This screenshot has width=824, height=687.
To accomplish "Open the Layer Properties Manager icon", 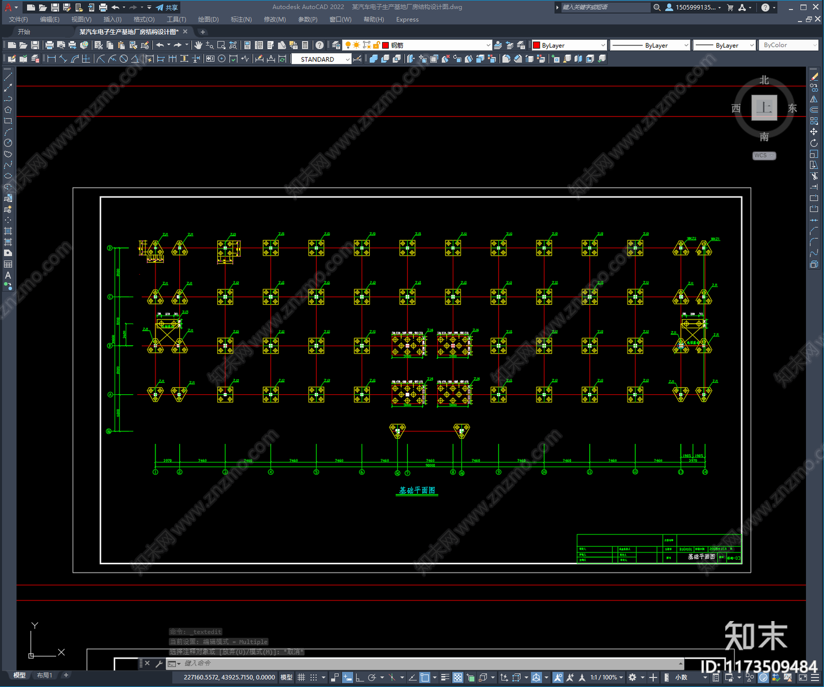I will (x=336, y=45).
